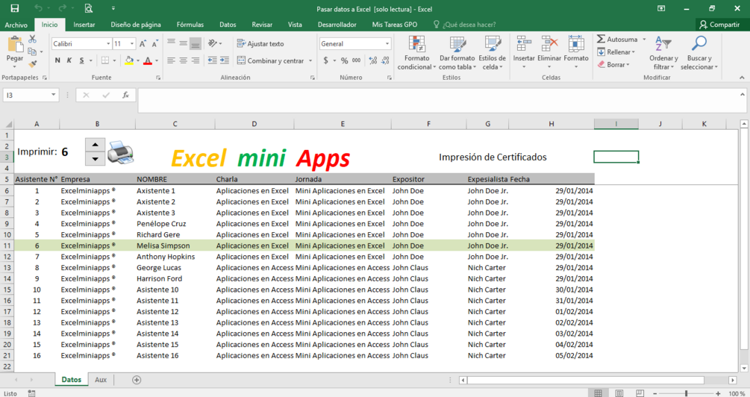Toggle top vertical alignment
Viewport: 750px width, 397px height.
171,43
